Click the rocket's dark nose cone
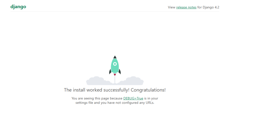The image size is (264, 117). (115, 57)
